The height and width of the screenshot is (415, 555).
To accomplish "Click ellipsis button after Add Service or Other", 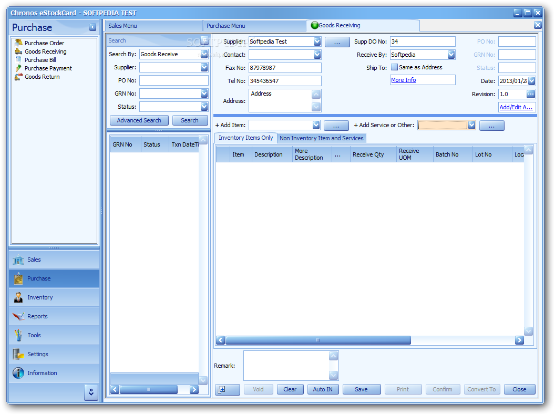I will pos(491,125).
